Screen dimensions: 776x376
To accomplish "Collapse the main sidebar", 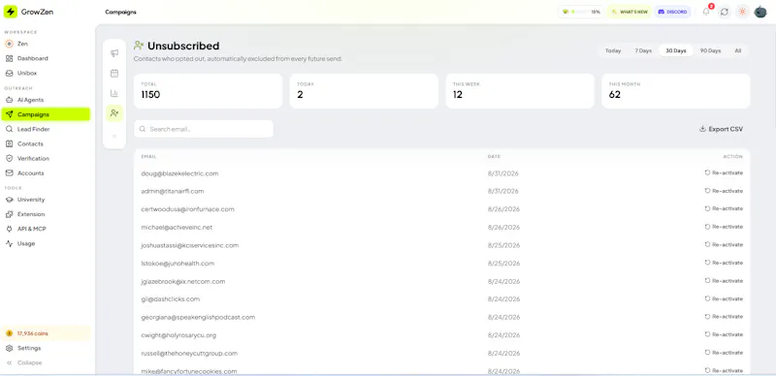I will (x=46, y=362).
